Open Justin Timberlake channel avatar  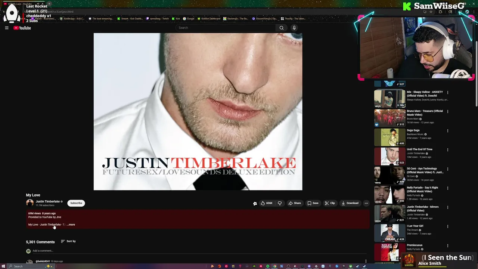coord(30,203)
